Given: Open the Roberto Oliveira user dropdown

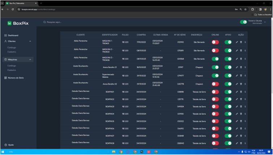Looking at the screenshot, I should pos(265,22).
